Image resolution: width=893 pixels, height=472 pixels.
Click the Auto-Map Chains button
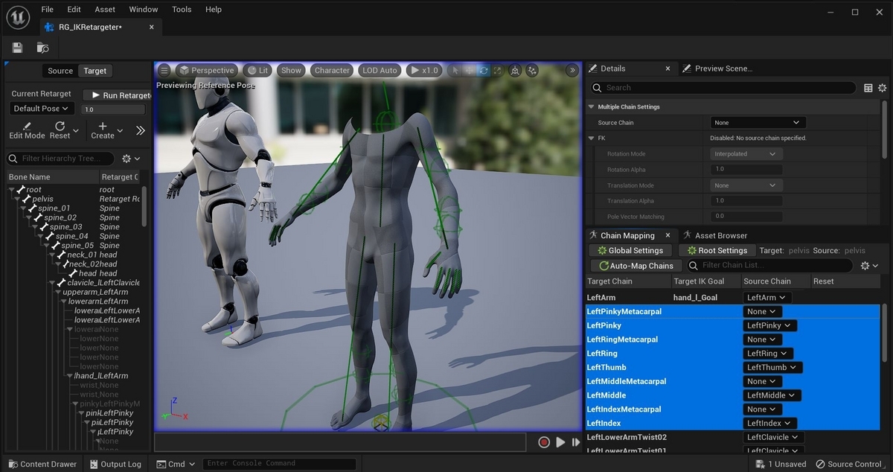[635, 266]
